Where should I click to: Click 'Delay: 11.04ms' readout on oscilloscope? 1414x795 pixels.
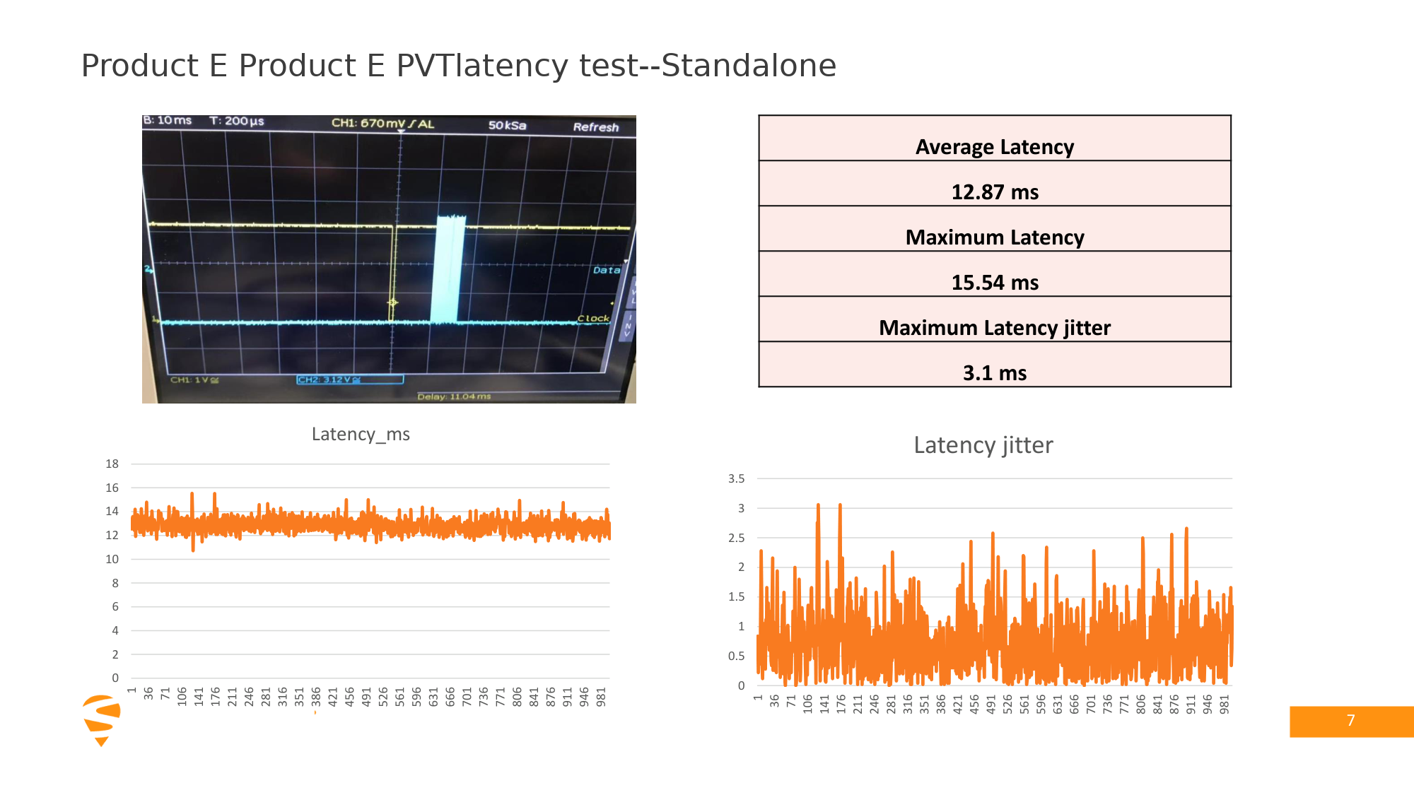tap(454, 396)
